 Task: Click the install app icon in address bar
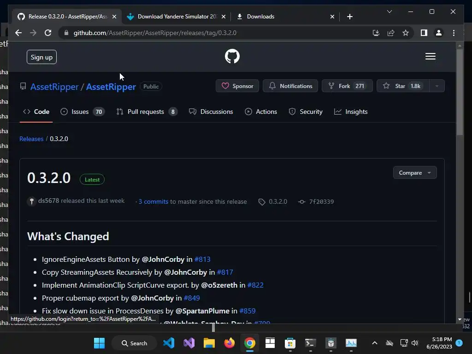[x=376, y=33]
